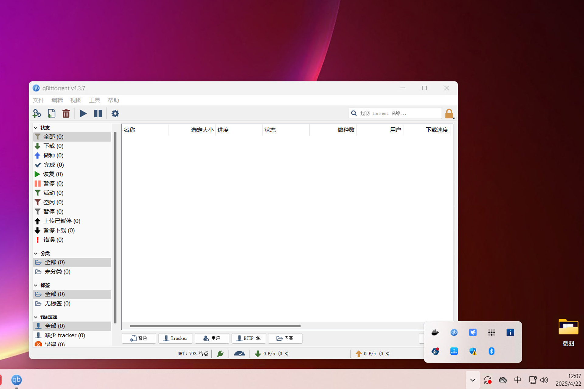Viewport: 584px width, 389px height.
Task: Select 空闲 (0) status filter
Action: pos(72,202)
